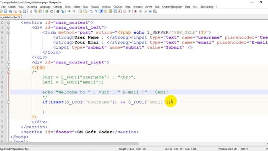Open the Settings menu
The width and height of the screenshot is (268, 151).
pos(58,7)
